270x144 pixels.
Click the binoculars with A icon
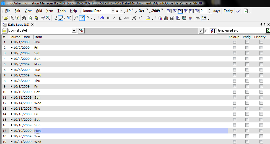(x=172, y=18)
